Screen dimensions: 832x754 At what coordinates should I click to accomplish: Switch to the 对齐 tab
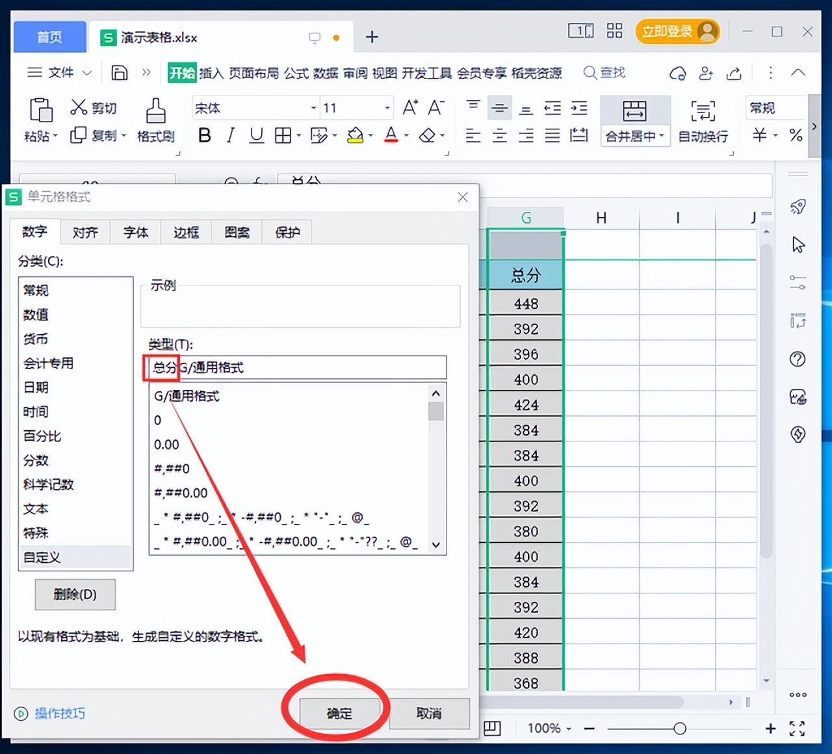point(85,232)
